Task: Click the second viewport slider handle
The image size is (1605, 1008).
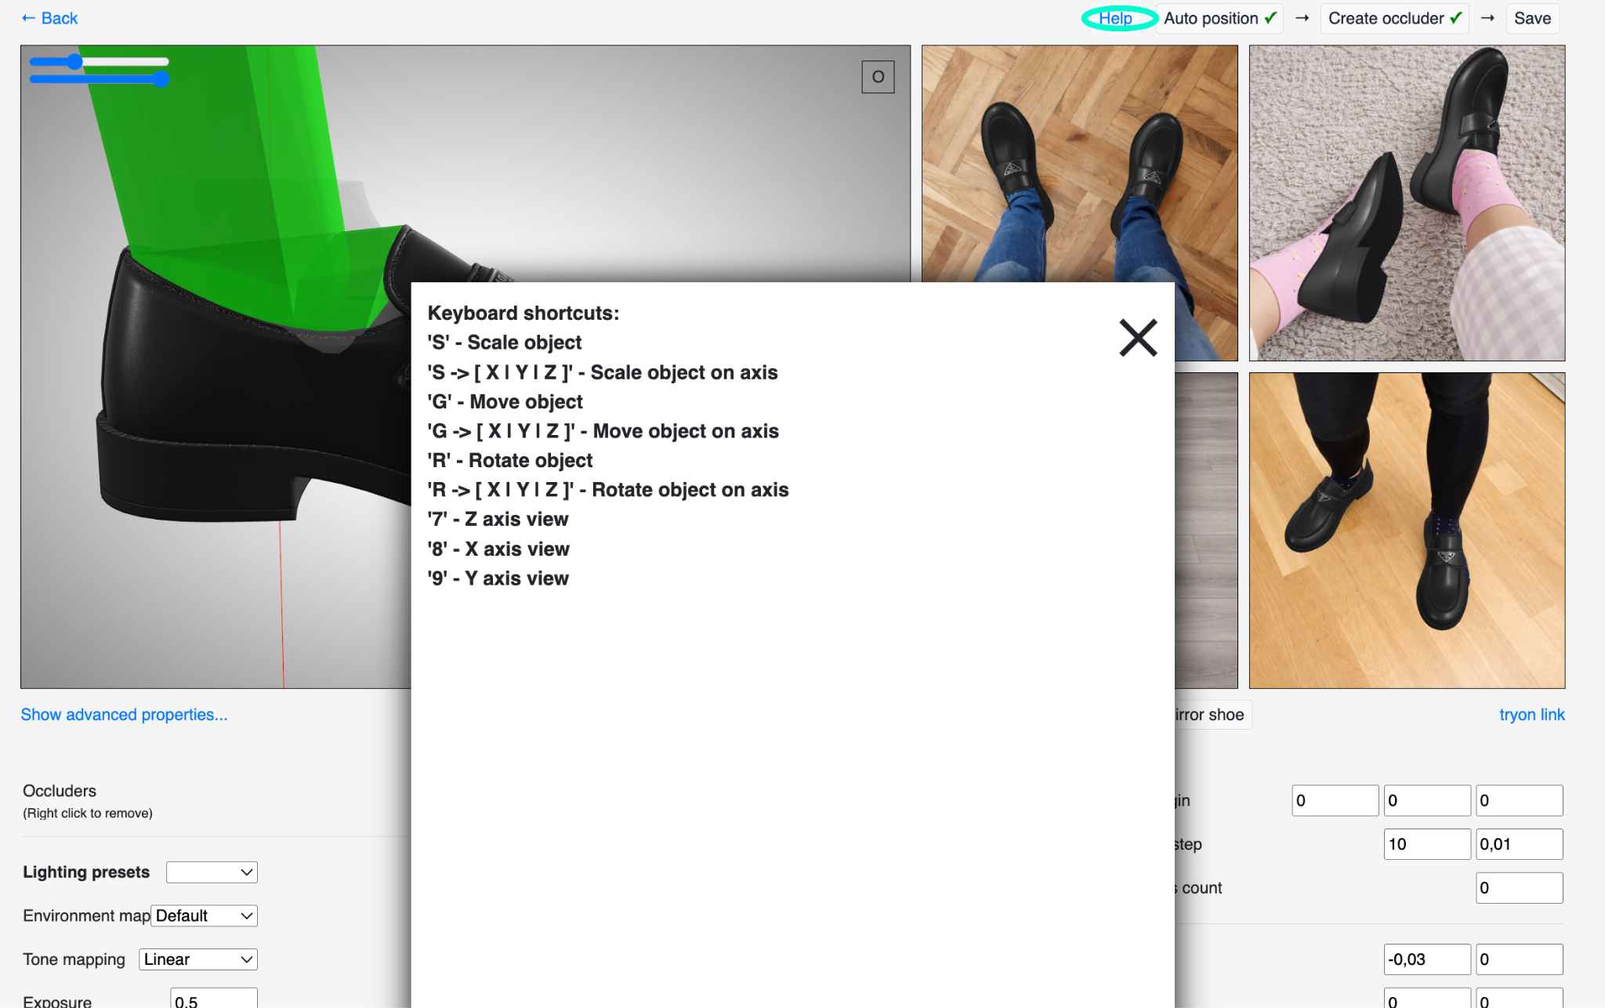Action: click(x=161, y=78)
